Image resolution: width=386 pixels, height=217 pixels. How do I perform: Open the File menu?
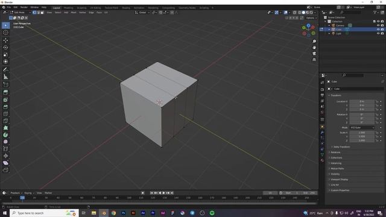(x=9, y=7)
